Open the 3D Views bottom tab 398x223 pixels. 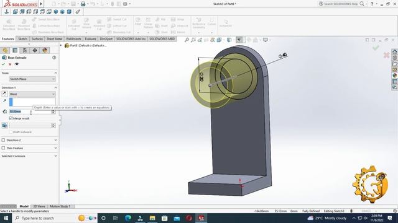(x=39, y=206)
